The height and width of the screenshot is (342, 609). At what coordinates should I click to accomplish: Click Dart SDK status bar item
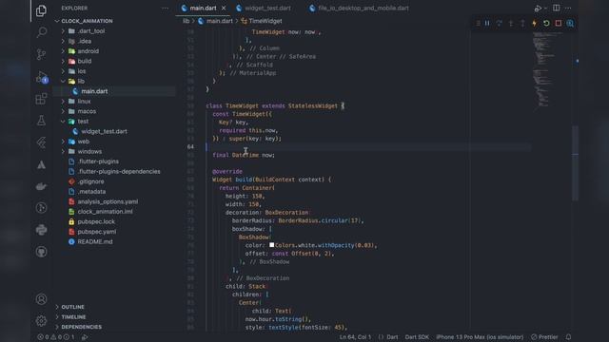[x=417, y=337]
